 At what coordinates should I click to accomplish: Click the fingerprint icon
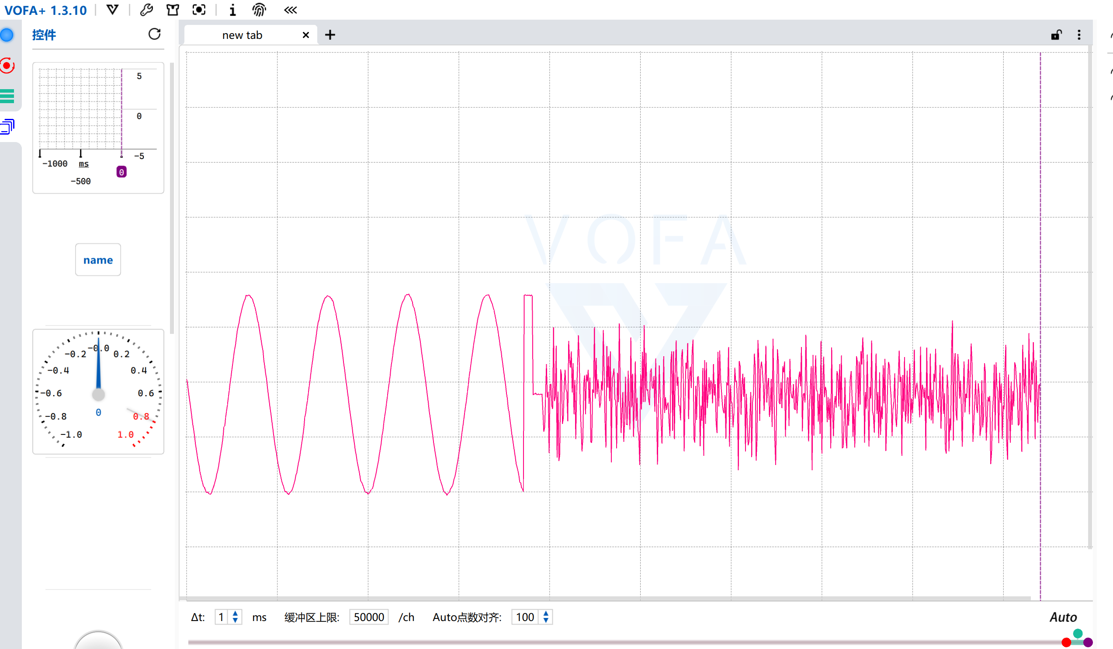point(259,10)
